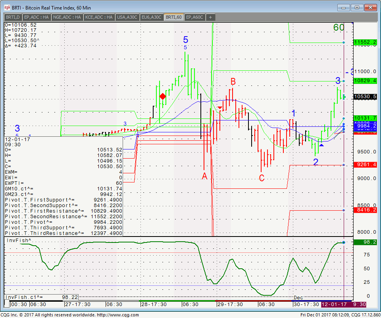The width and height of the screenshot is (381, 318).
Task: Click the 9261.4 first support label
Action: pos(366,165)
